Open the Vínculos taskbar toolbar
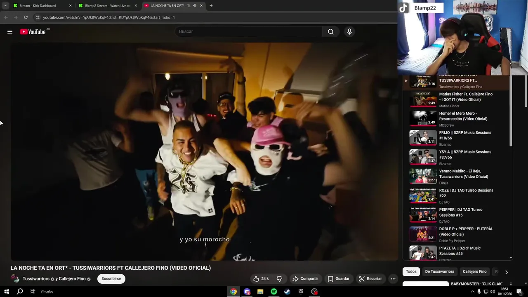This screenshot has width=528, height=297. pos(47,292)
